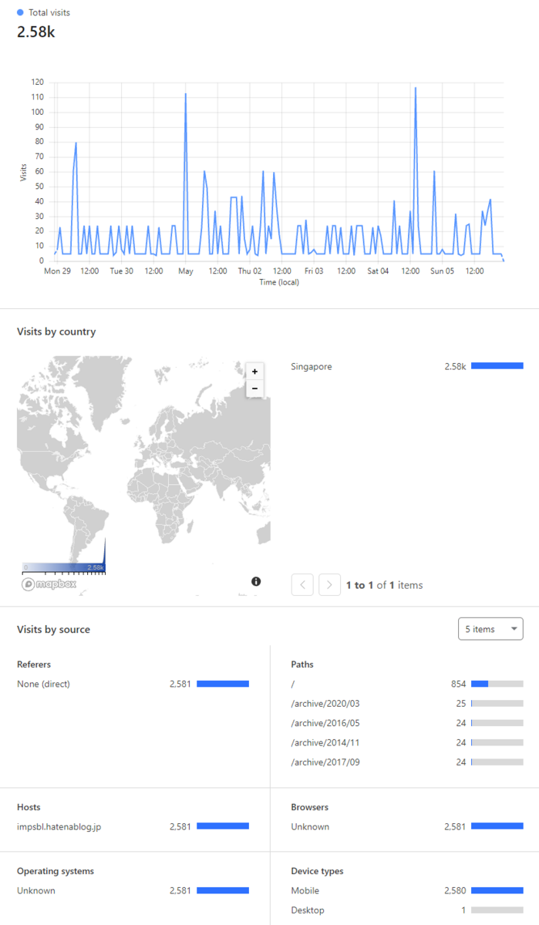Screen dimensions: 539x925
Task: Click the Hosts section heading
Action: tap(29, 807)
